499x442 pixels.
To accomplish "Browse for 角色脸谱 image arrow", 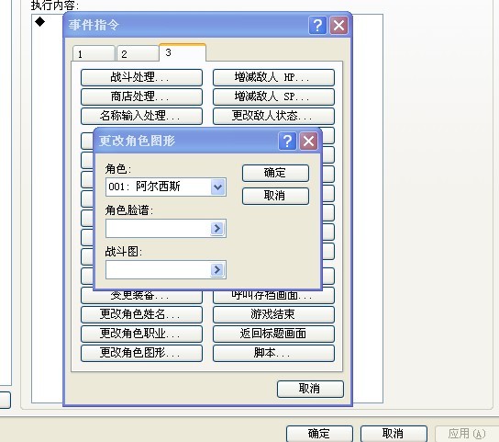I will tap(217, 228).
